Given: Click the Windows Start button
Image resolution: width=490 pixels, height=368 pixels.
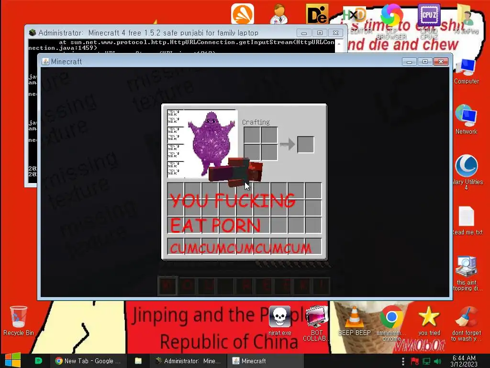Looking at the screenshot, I should coord(12,360).
